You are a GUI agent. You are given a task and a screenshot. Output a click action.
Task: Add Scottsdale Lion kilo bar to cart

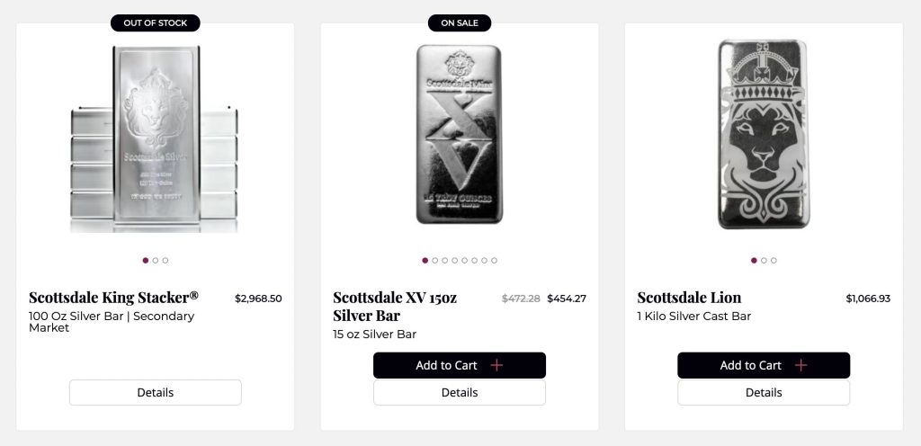coord(751,365)
